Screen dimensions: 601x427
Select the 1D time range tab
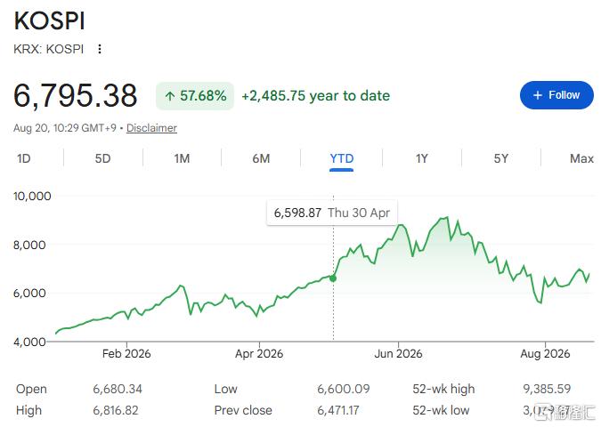pyautogui.click(x=24, y=158)
